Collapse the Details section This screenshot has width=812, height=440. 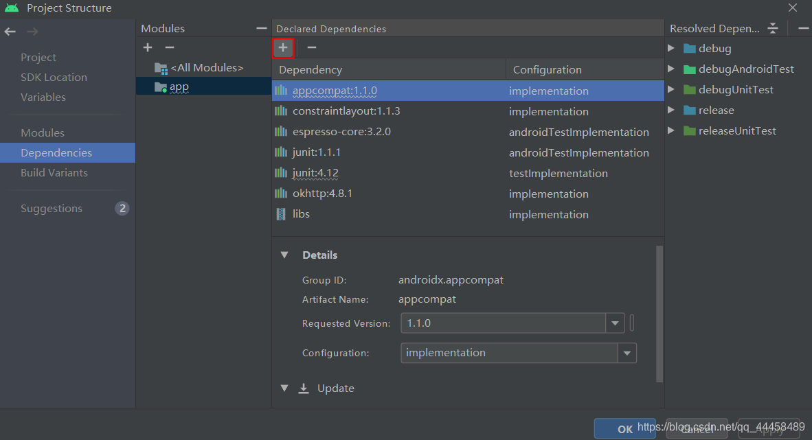(284, 255)
